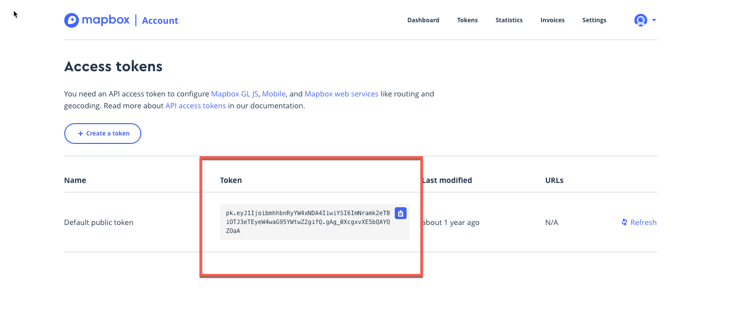This screenshot has width=748, height=316.
Task: Refresh the default public token
Action: coord(639,223)
